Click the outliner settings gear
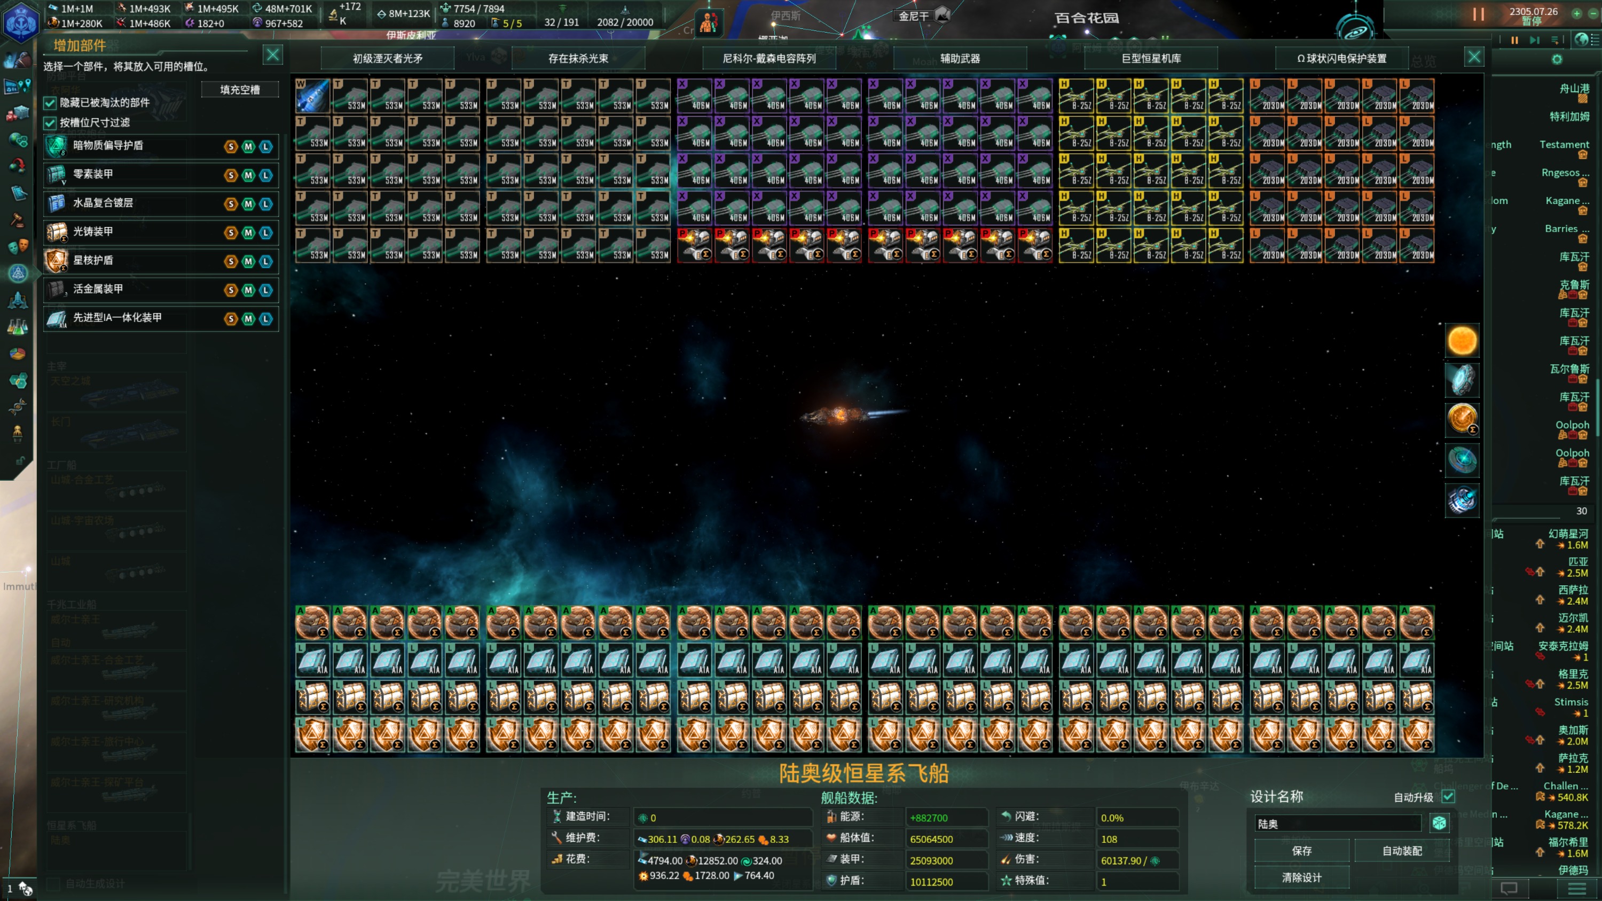Image resolution: width=1602 pixels, height=901 pixels. pyautogui.click(x=1557, y=59)
